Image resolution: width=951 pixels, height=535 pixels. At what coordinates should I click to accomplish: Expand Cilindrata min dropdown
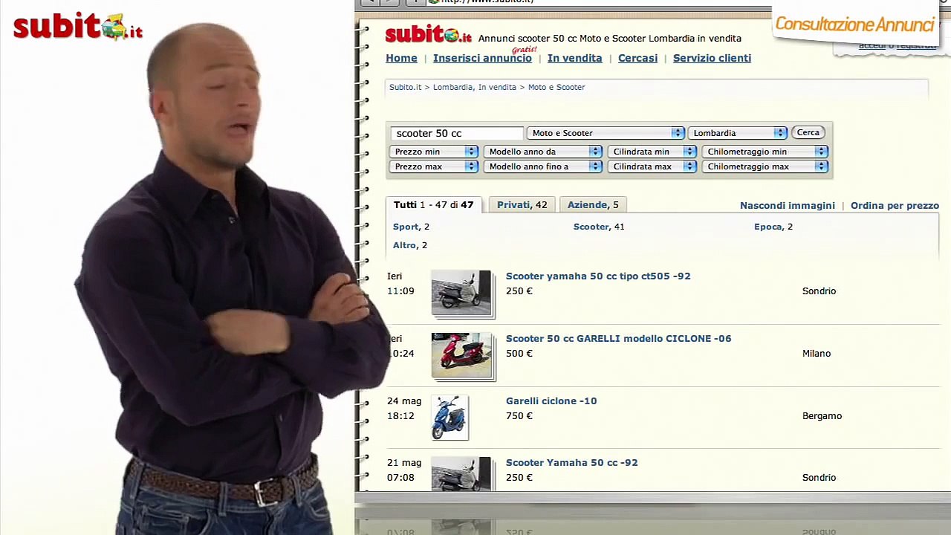(652, 152)
